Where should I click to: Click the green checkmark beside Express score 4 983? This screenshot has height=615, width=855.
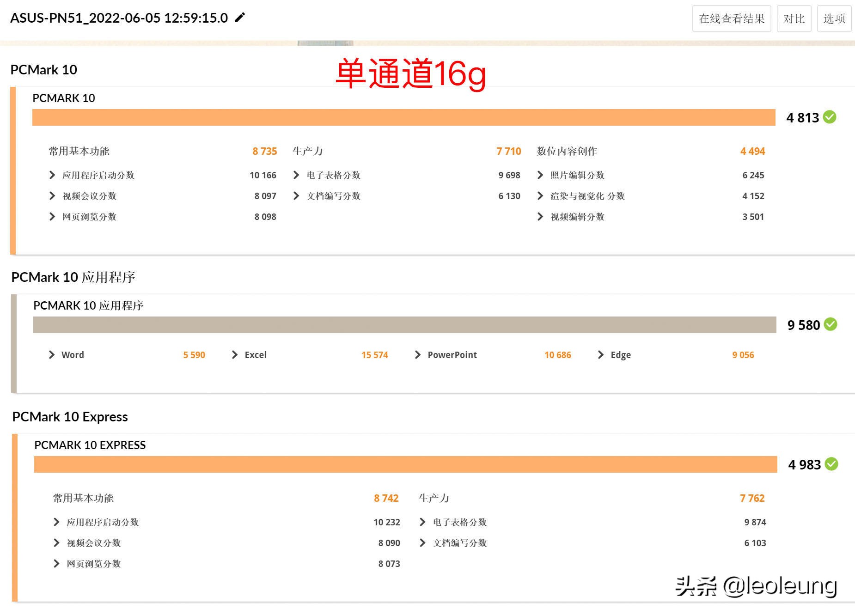point(832,465)
